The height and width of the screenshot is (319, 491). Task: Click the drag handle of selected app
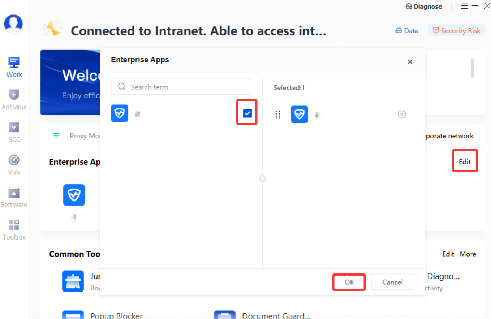tap(277, 115)
